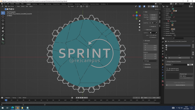195x110 pixels.
Task: Open XYZ Euler rotation mode dropdown
Action: pyautogui.click(x=150, y=61)
